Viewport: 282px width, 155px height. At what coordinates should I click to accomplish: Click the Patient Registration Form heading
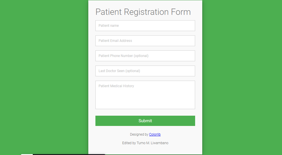click(143, 12)
